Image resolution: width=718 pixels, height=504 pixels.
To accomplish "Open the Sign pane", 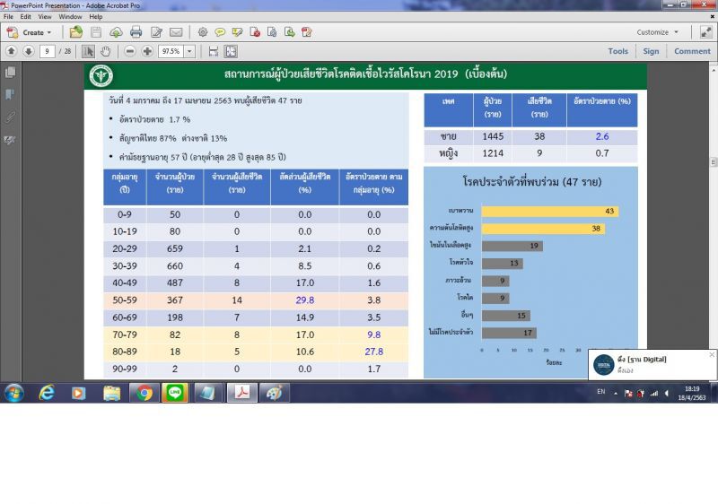I will click(x=651, y=51).
